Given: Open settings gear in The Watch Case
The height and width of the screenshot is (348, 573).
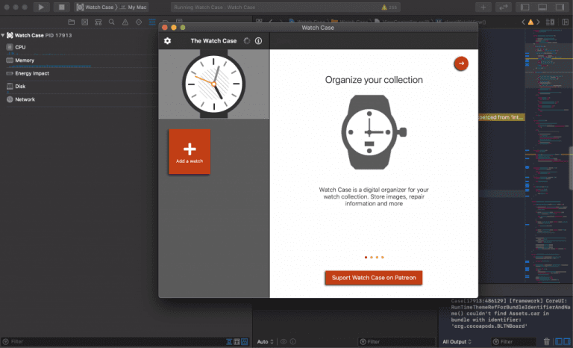Looking at the screenshot, I should click(x=167, y=41).
